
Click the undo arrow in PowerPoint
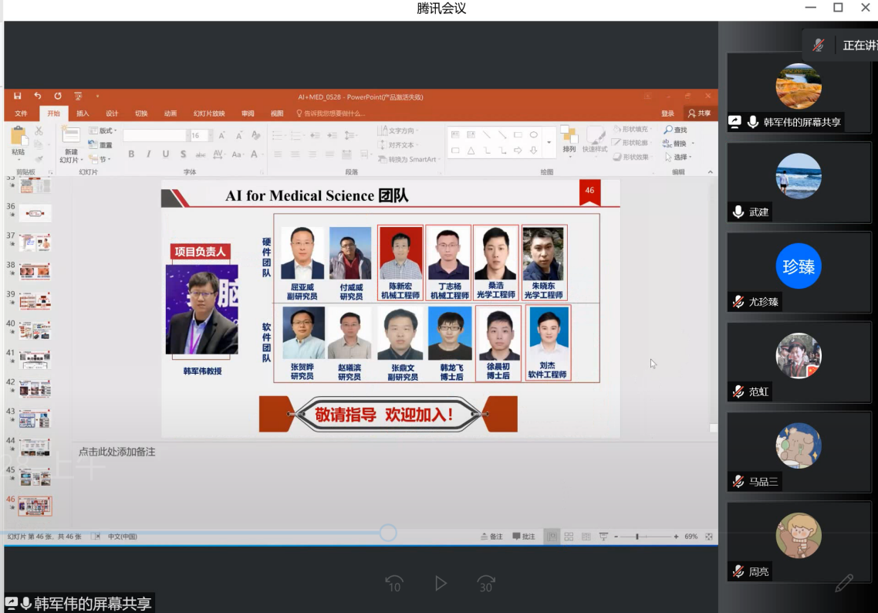point(38,97)
